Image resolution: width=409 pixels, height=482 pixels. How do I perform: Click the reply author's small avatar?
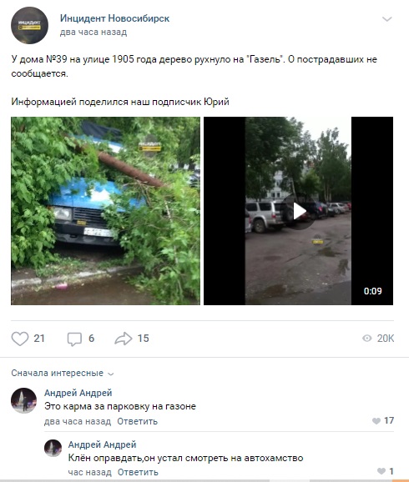53,448
